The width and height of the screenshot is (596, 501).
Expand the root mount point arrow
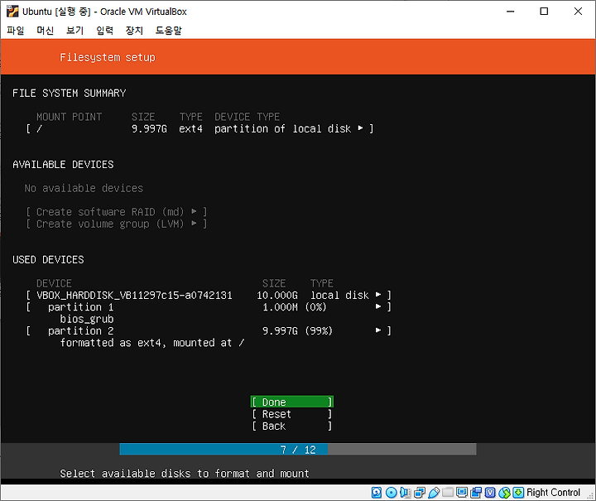point(360,128)
